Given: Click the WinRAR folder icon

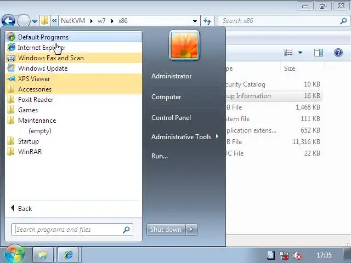Looking at the screenshot, I should pos(10,152).
